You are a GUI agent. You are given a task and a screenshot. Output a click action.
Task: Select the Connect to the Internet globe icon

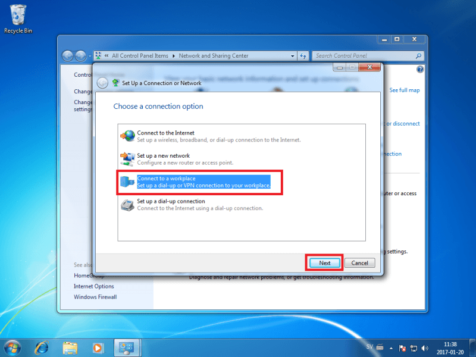pos(128,136)
